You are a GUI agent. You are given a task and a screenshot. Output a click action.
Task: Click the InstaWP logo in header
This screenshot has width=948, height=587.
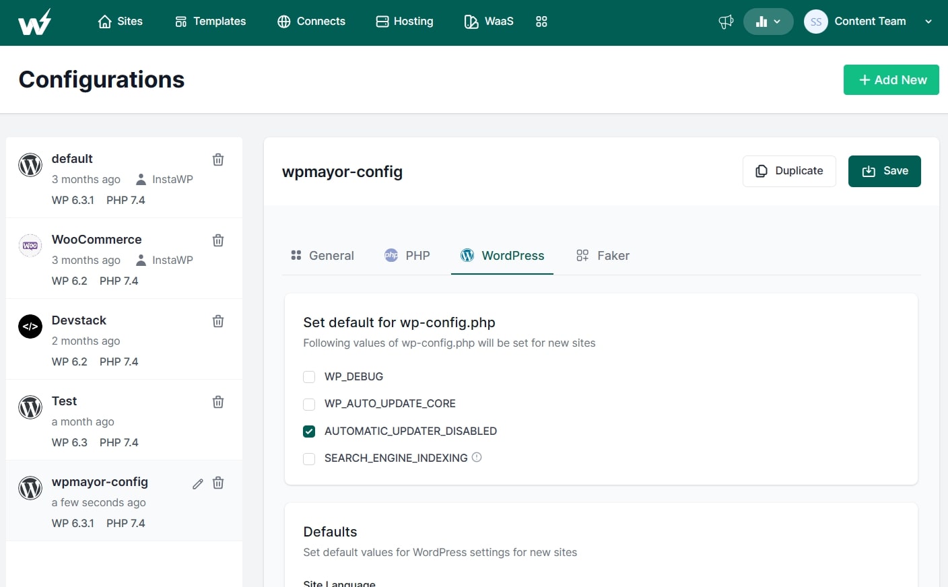click(x=34, y=22)
